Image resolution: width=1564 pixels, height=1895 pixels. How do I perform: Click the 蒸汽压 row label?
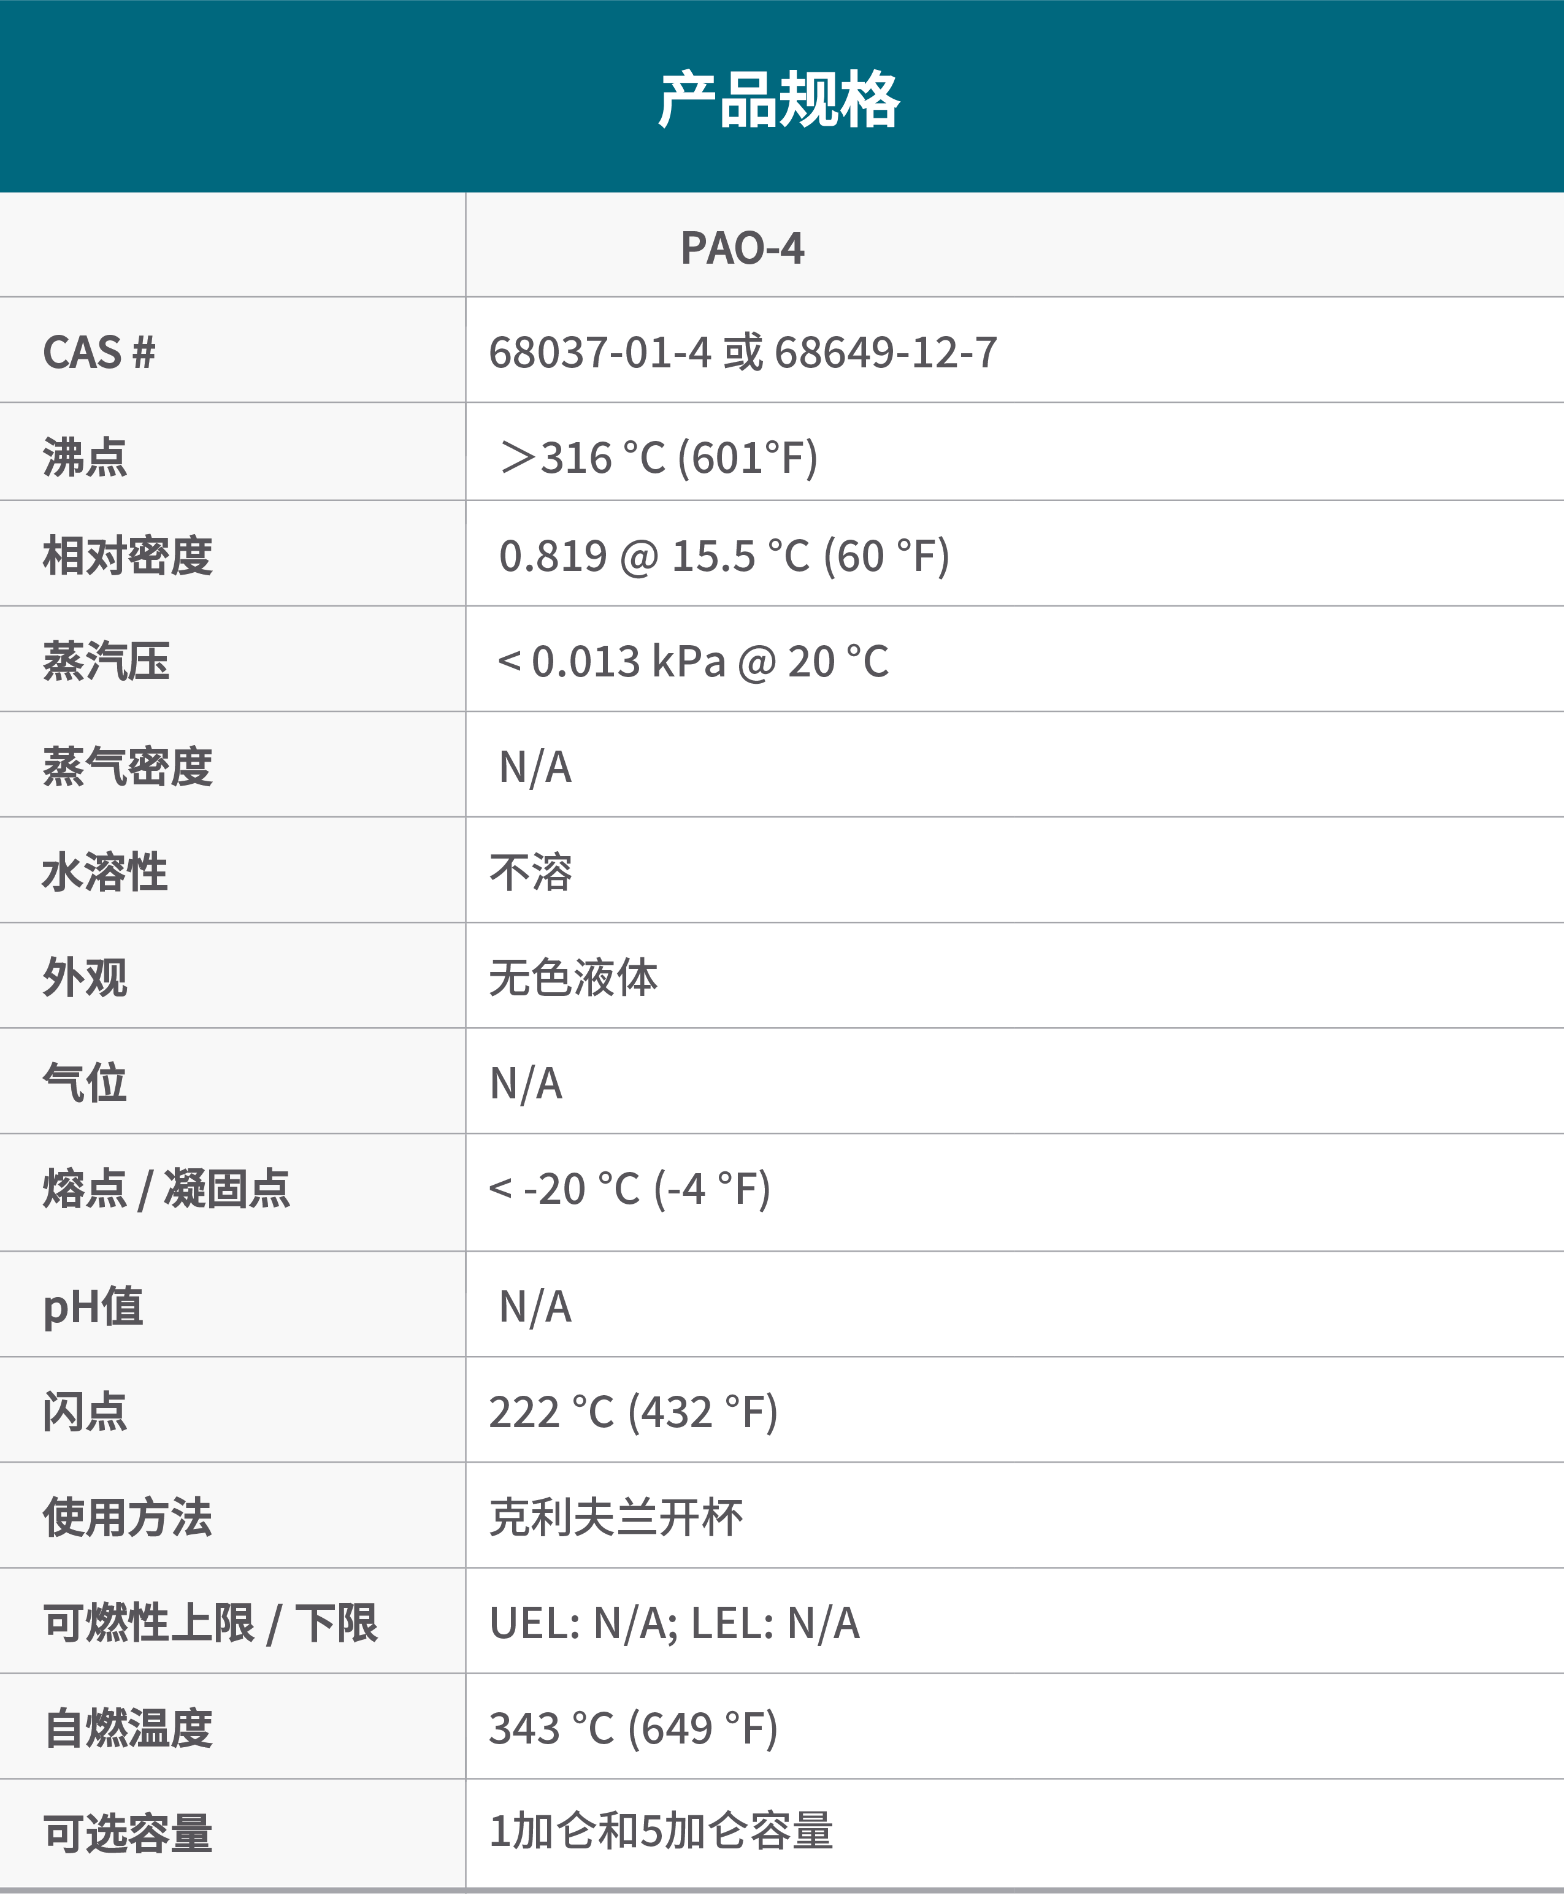click(x=106, y=661)
